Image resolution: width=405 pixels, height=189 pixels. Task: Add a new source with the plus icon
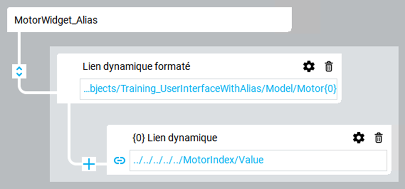coord(89,164)
